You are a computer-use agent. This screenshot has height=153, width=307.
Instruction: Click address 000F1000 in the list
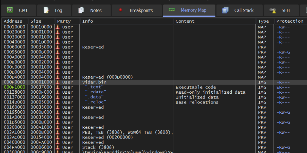[x=15, y=87]
